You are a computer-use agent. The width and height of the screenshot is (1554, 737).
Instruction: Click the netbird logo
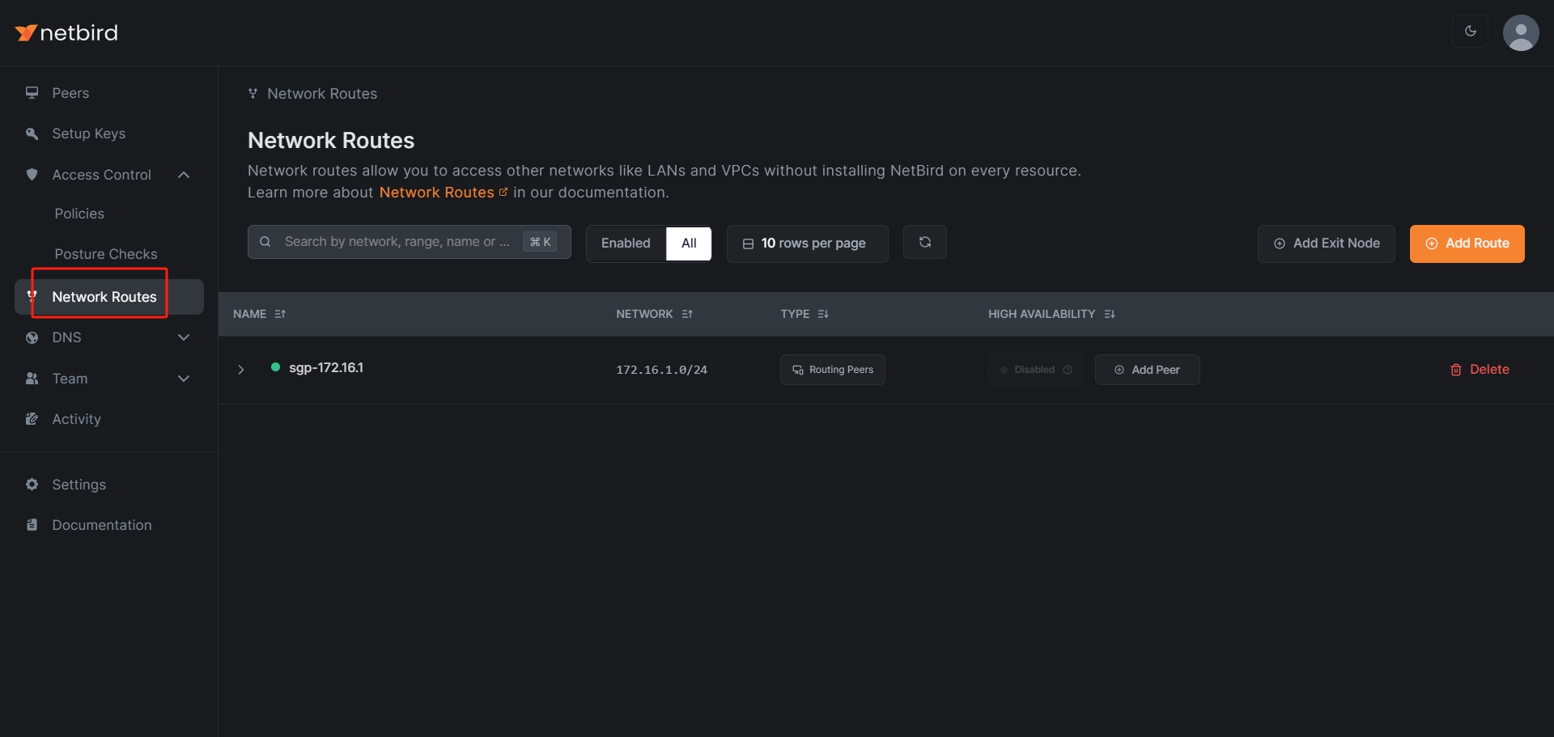coord(66,32)
